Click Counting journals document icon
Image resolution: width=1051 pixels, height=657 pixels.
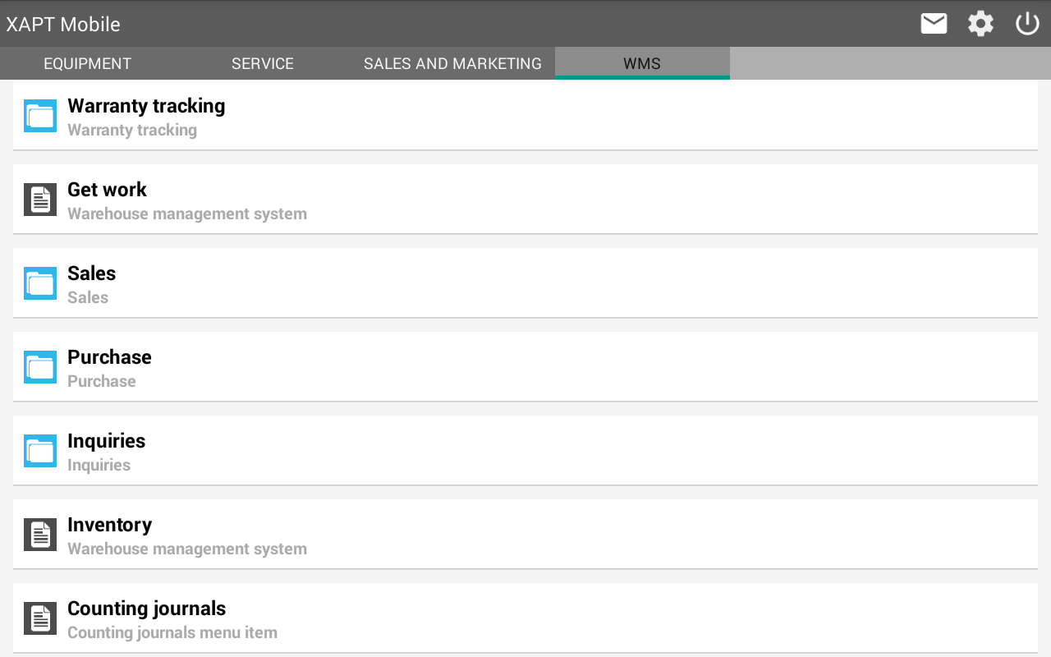click(x=40, y=618)
